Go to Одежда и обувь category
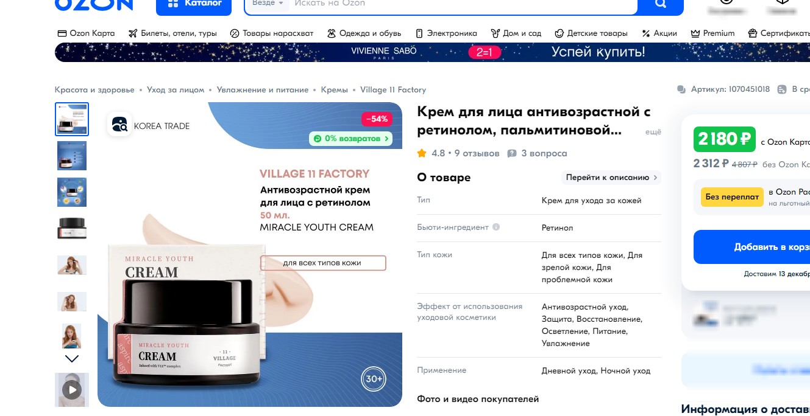The height and width of the screenshot is (416, 810). (x=364, y=33)
